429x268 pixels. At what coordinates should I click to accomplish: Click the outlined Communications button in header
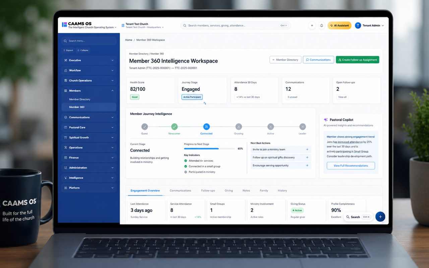(x=318, y=60)
